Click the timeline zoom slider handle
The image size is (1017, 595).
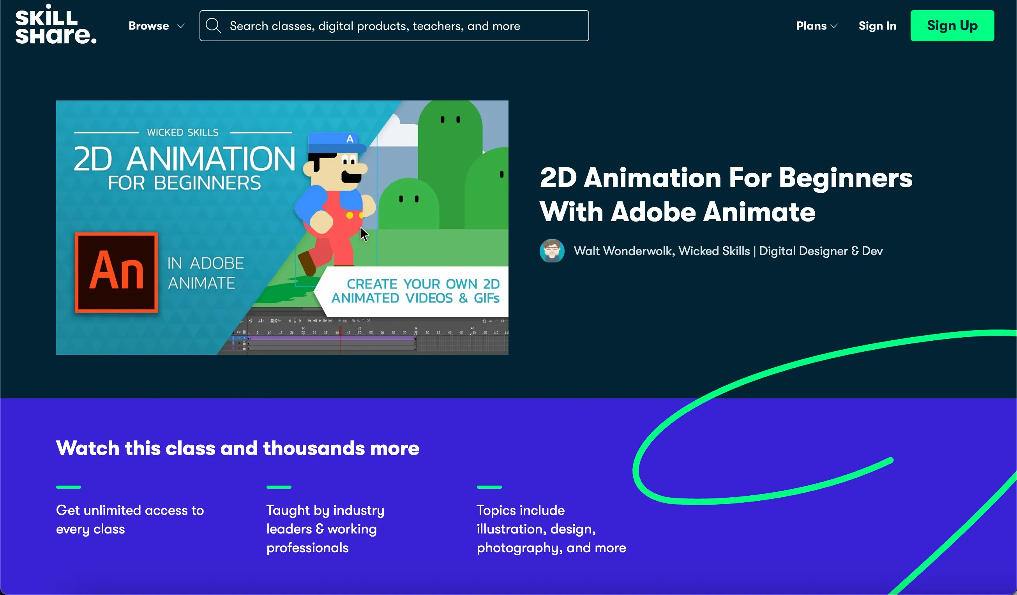(502, 321)
